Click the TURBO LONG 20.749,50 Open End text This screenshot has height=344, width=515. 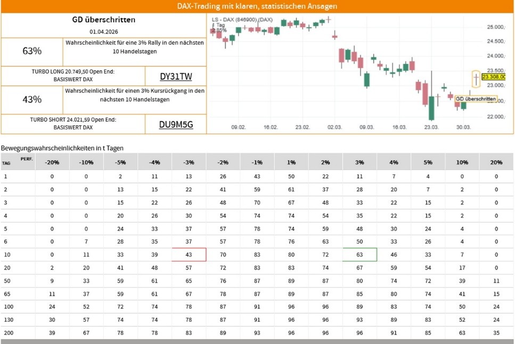click(x=73, y=72)
